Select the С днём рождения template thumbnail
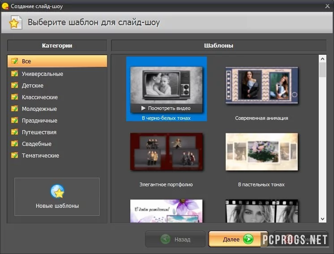This screenshot has height=254, width=334. coord(166,211)
